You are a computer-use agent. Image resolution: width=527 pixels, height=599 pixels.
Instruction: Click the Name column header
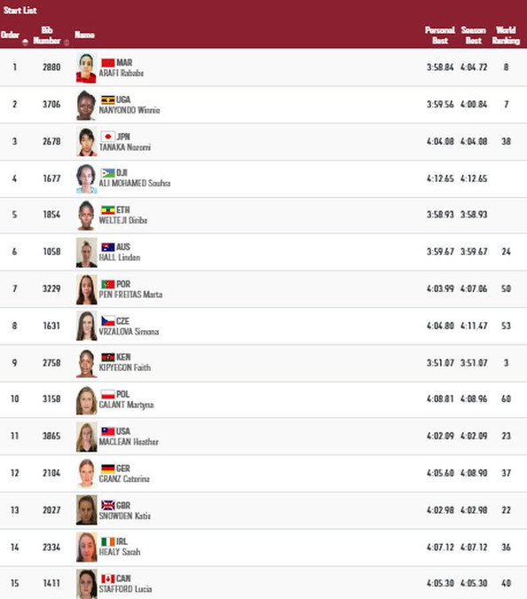tap(84, 35)
